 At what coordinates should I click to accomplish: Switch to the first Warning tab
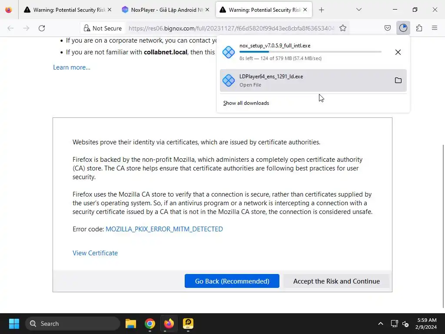68,10
